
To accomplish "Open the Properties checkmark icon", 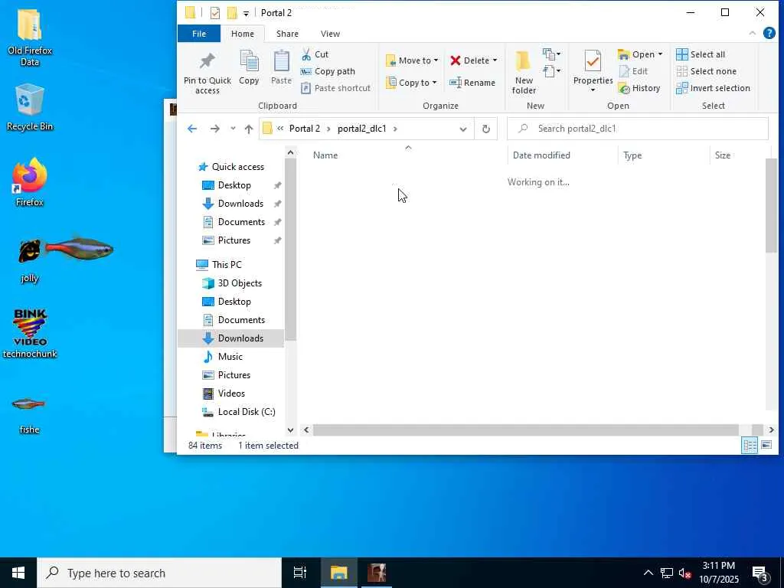I will point(593,61).
